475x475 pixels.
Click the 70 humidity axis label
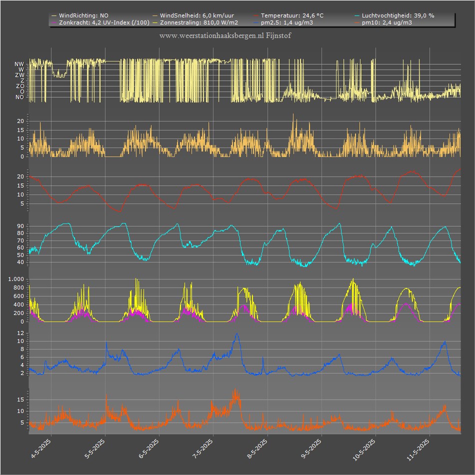(x=20, y=240)
